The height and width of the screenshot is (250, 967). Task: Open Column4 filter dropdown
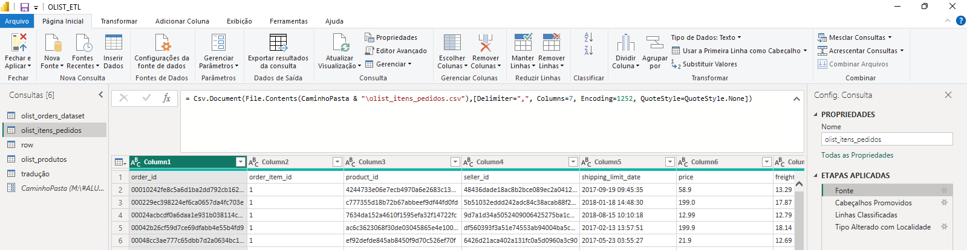click(573, 162)
